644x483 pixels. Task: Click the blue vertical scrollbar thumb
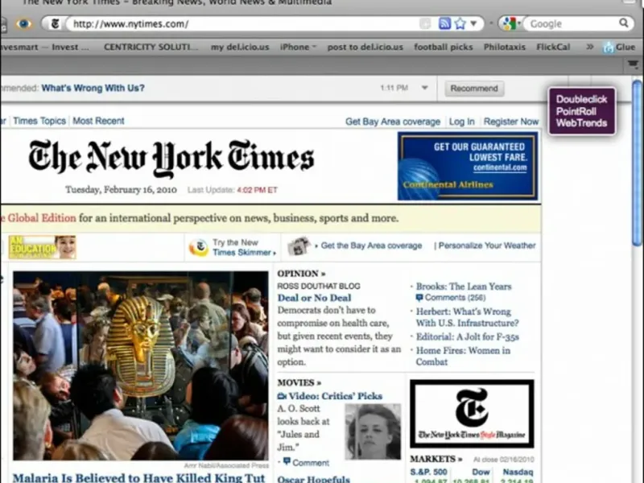coord(637,163)
